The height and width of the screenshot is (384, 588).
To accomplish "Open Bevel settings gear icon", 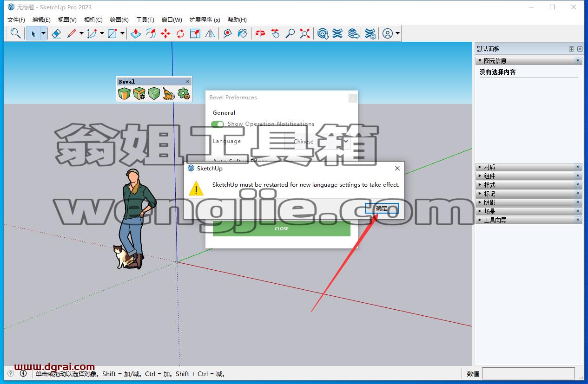I will tap(184, 94).
